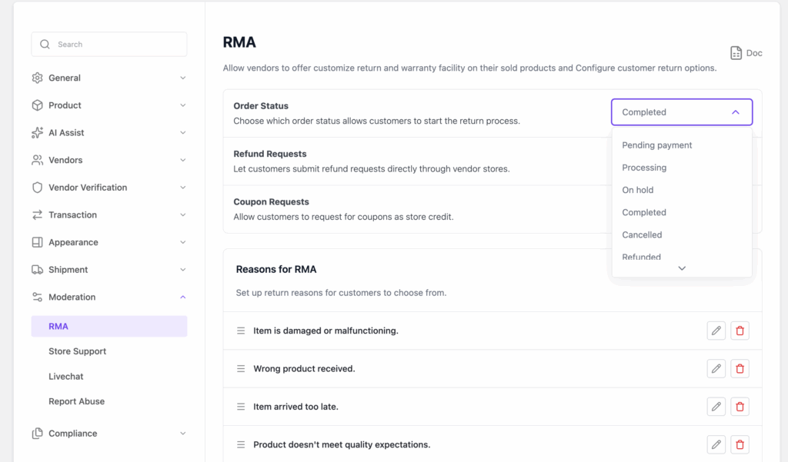Choose 'On hold' from the status list
Screen dimensions: 788x462
[637, 190]
